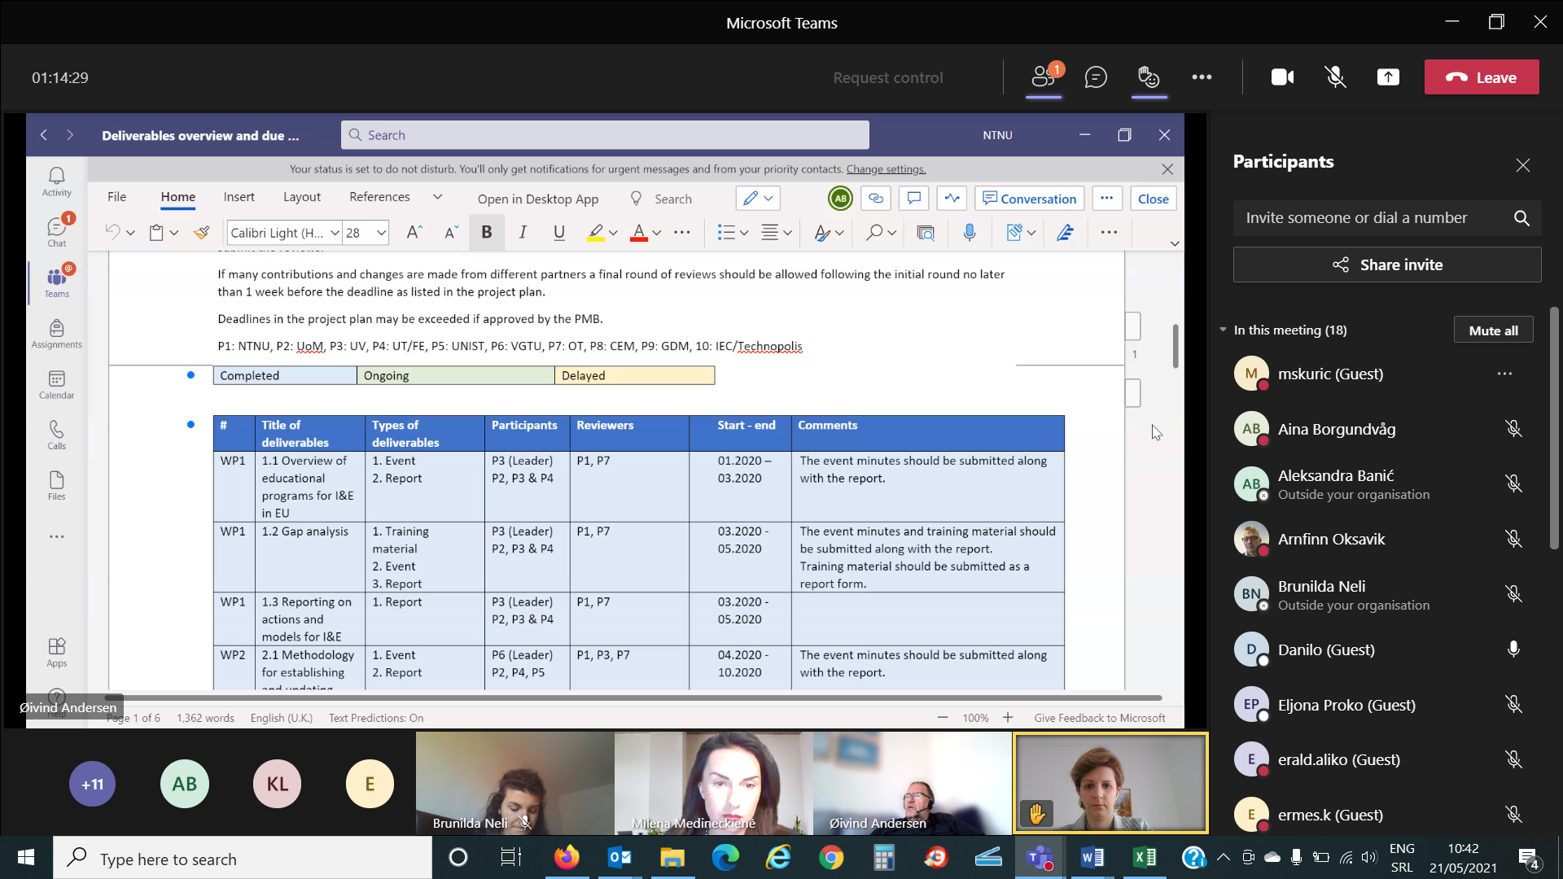Open reactions and raise hand menu

pyautogui.click(x=1149, y=77)
